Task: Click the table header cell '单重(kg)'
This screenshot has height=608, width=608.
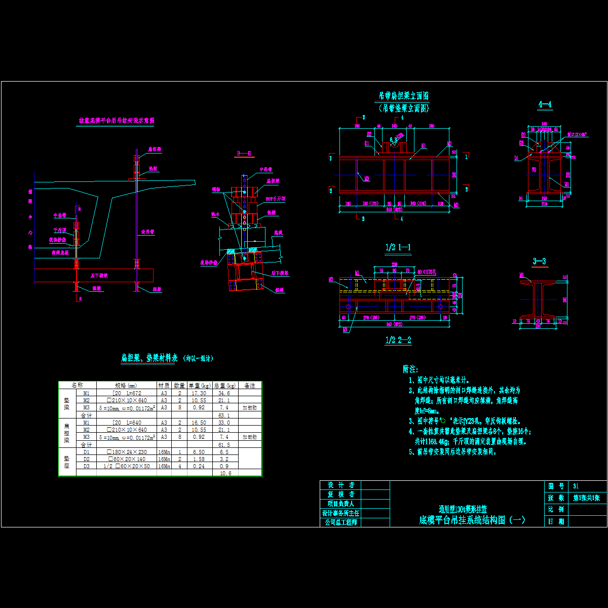Action: pos(200,386)
